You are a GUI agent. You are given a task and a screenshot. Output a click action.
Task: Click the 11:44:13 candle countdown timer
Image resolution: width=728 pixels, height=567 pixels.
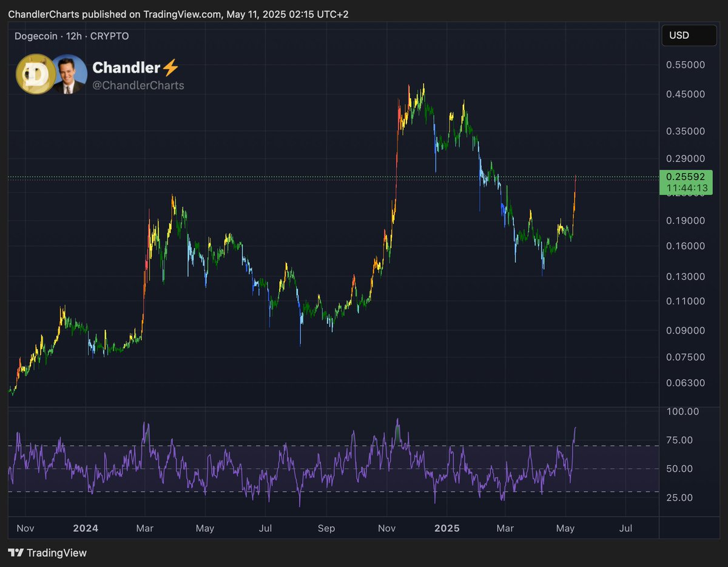click(x=687, y=188)
